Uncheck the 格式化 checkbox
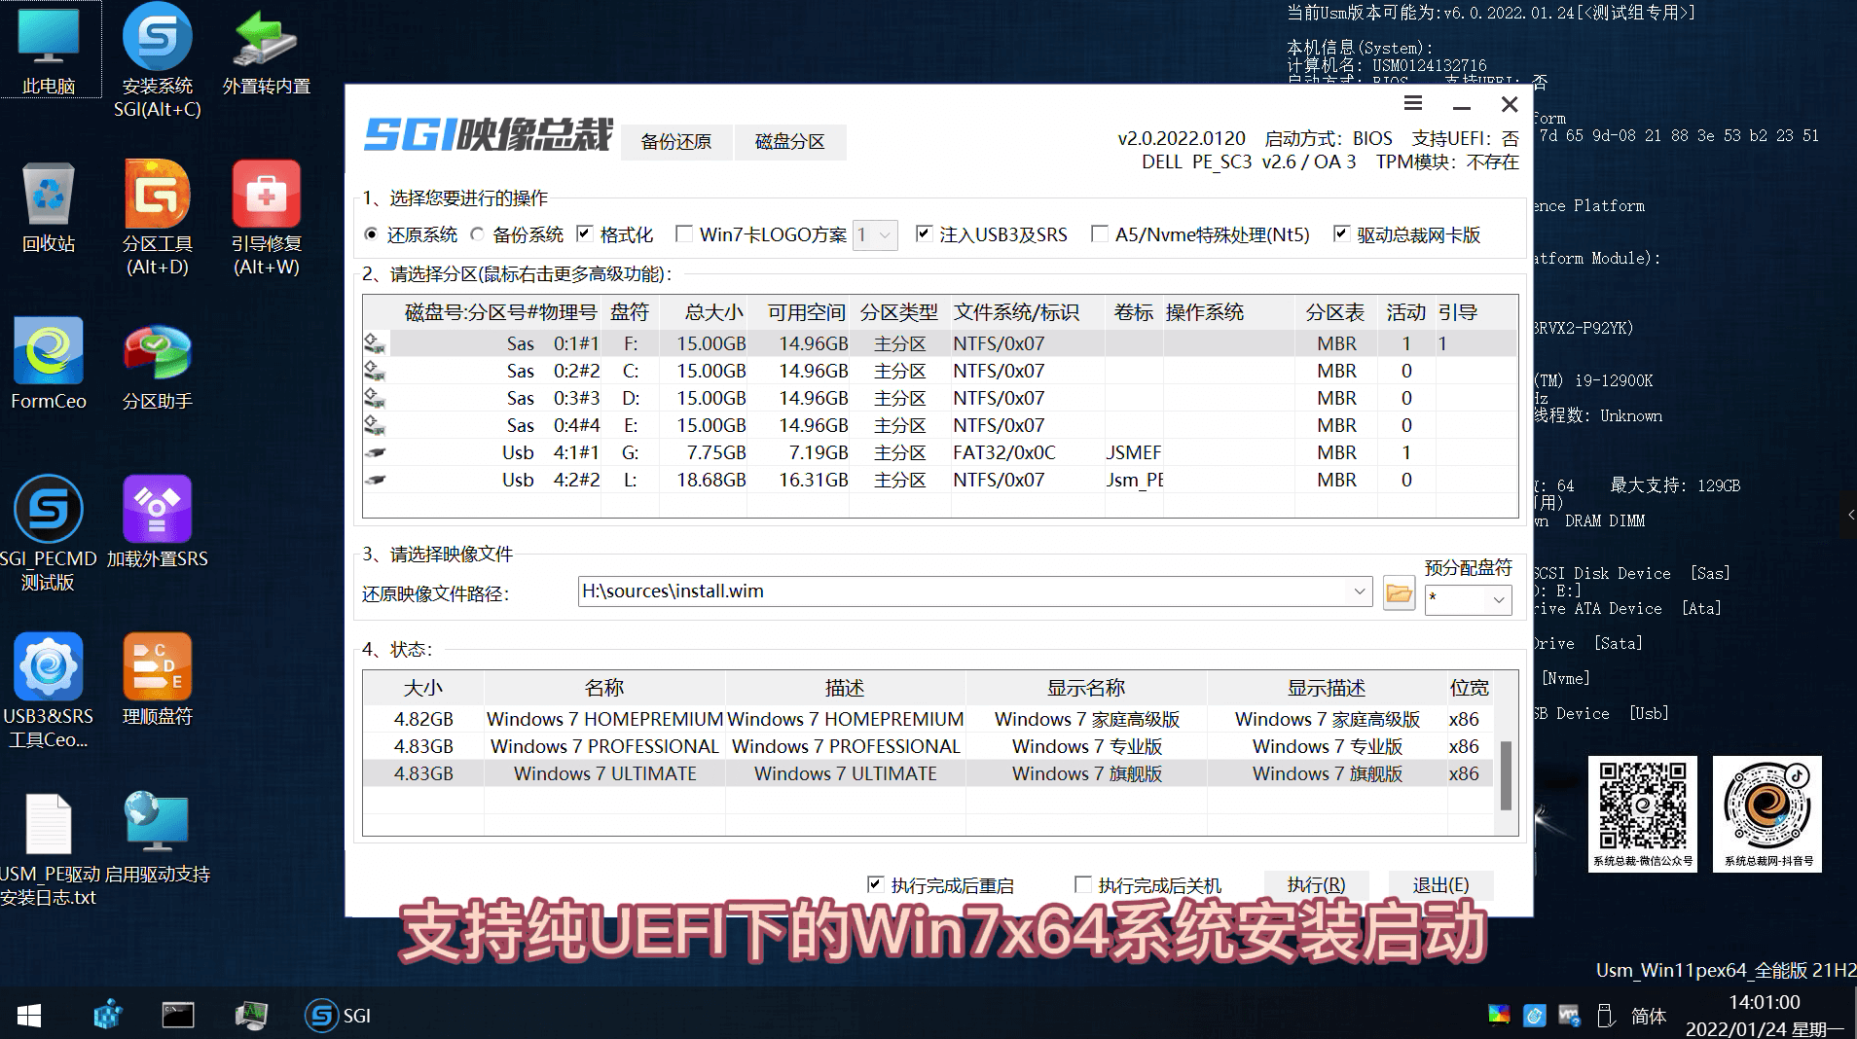Screen dimensions: 1857x1039 tap(585, 234)
